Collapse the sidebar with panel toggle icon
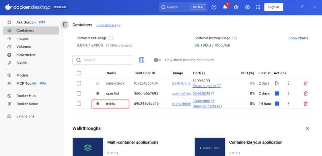This screenshot has height=156, width=322. (65, 25)
